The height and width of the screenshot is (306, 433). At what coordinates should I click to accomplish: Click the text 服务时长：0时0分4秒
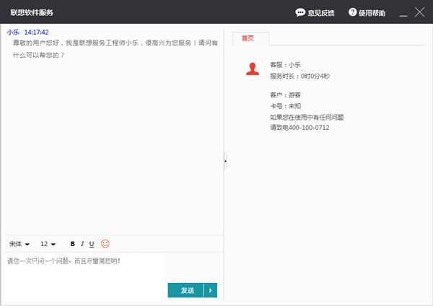(x=300, y=76)
